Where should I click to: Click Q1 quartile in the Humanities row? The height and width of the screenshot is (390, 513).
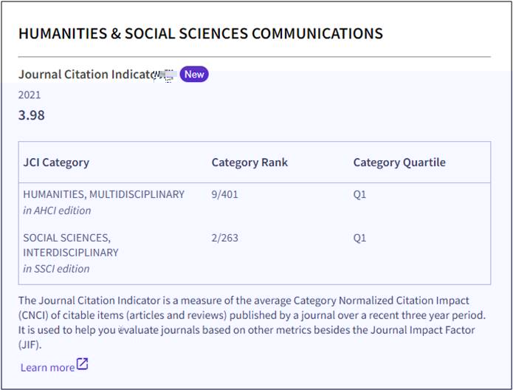pyautogui.click(x=359, y=194)
